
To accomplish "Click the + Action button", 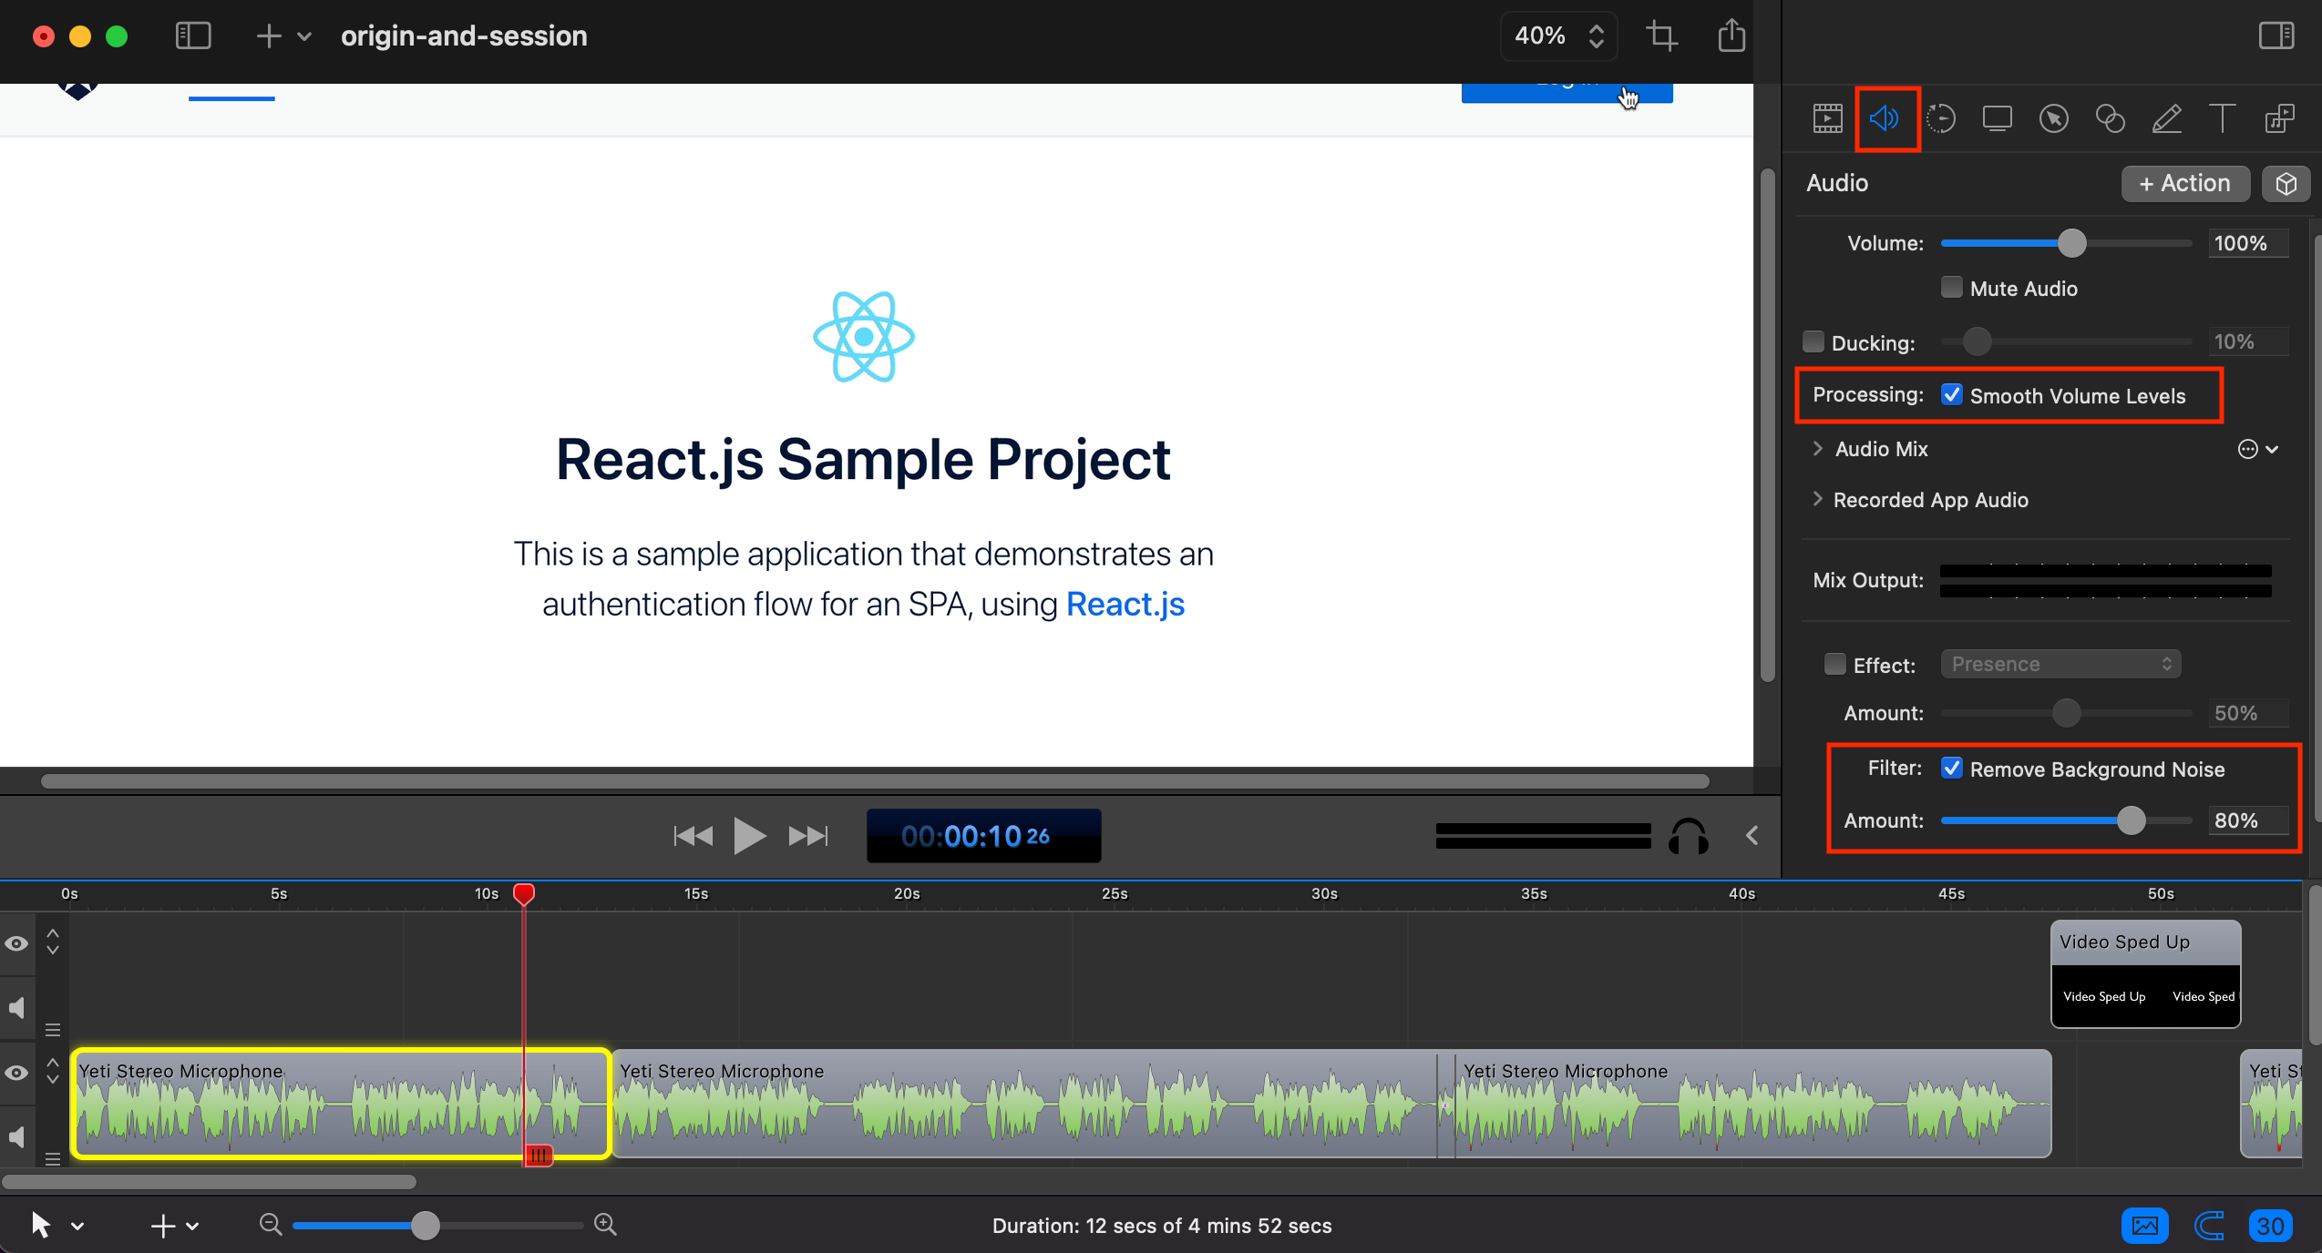I will coord(2184,184).
